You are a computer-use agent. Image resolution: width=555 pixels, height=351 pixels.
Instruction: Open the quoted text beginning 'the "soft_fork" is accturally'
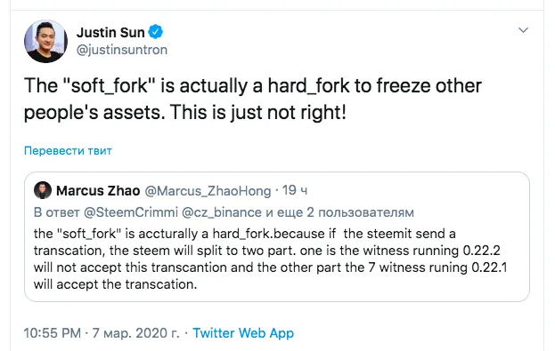coord(271,259)
